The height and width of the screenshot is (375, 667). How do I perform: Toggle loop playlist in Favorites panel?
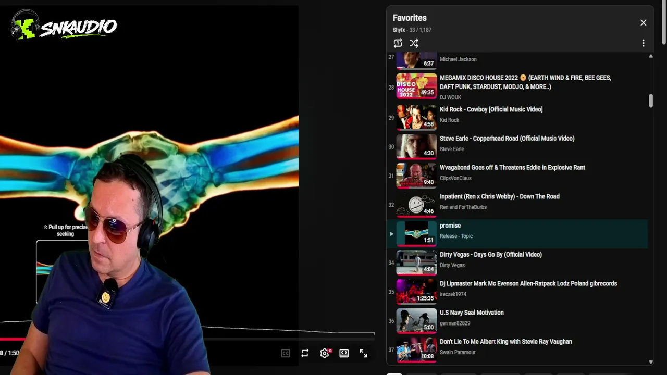[x=398, y=43]
